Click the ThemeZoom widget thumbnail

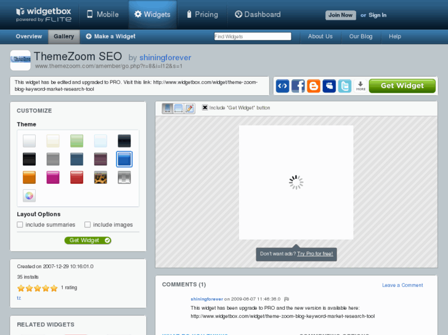pyautogui.click(x=20, y=60)
